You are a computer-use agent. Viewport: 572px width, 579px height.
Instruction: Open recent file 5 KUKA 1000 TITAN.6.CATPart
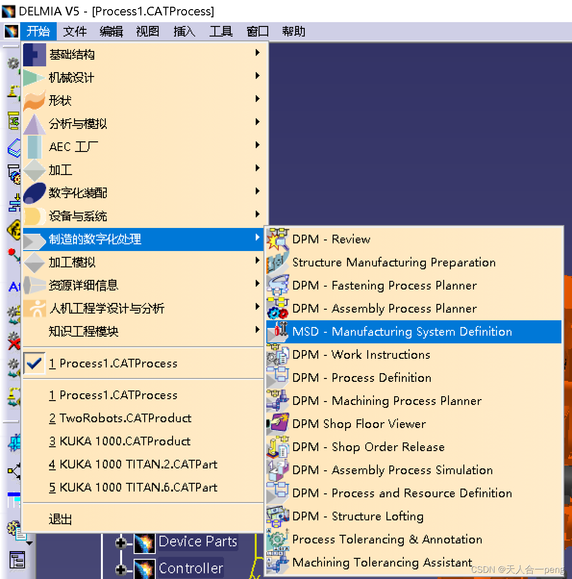point(143,487)
